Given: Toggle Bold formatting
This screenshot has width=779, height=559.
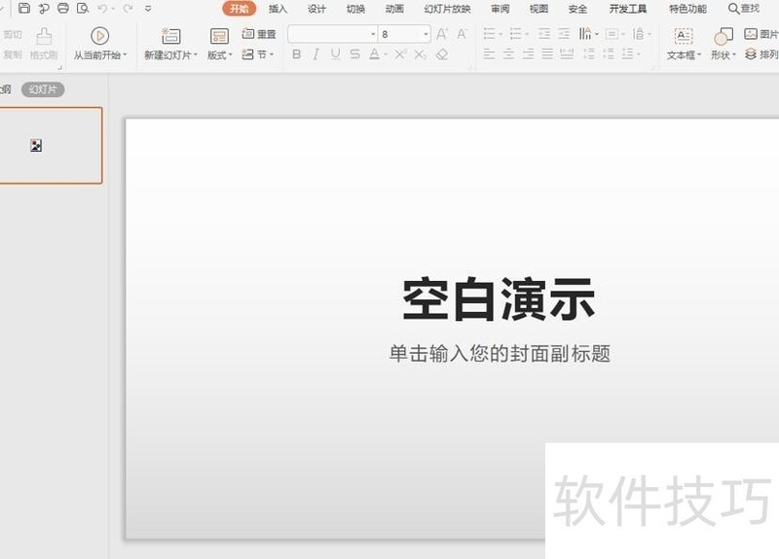Looking at the screenshot, I should (x=297, y=54).
